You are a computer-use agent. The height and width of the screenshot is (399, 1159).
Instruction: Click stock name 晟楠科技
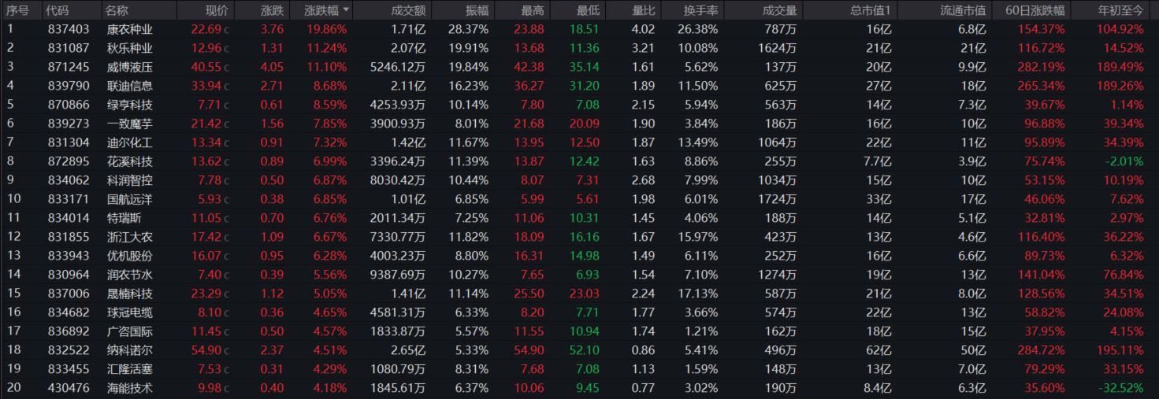[130, 294]
